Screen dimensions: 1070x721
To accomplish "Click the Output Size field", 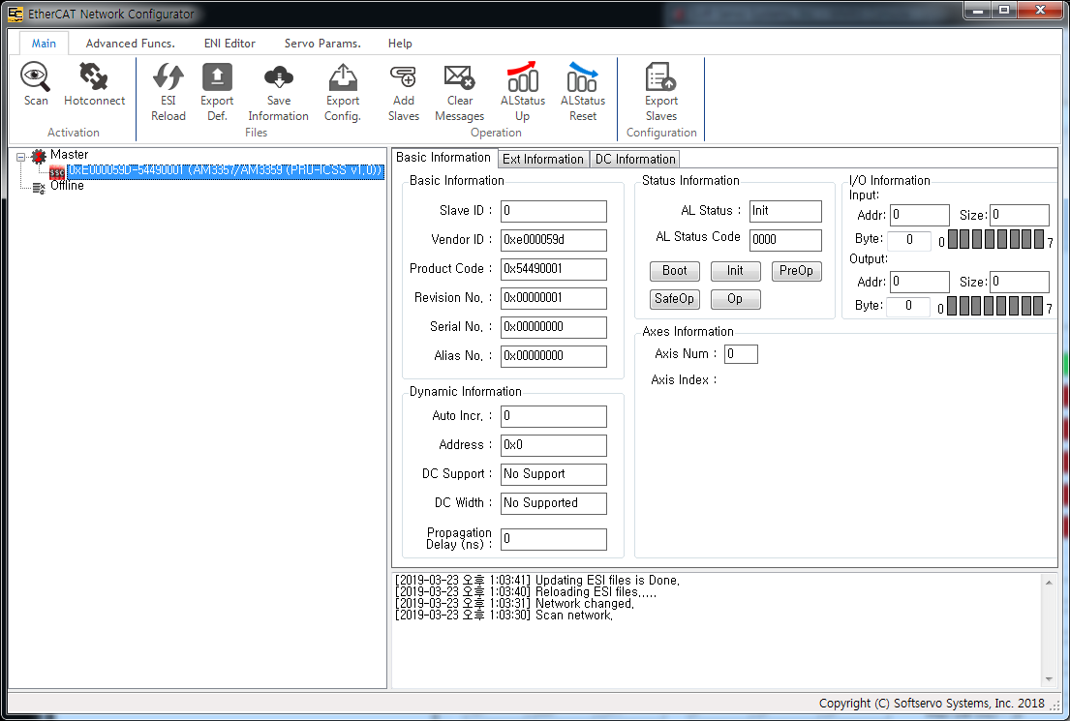I will pyautogui.click(x=1020, y=283).
